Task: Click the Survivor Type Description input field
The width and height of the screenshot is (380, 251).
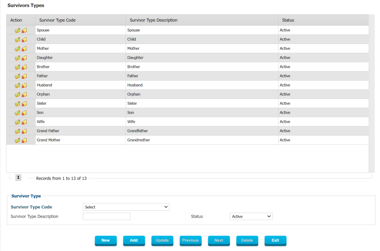Action: 107,216
